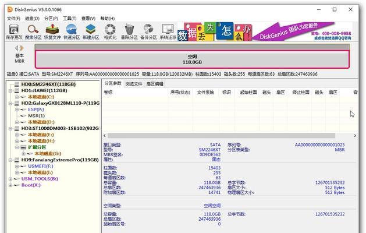Select the MSR(1) partition

[37, 116]
